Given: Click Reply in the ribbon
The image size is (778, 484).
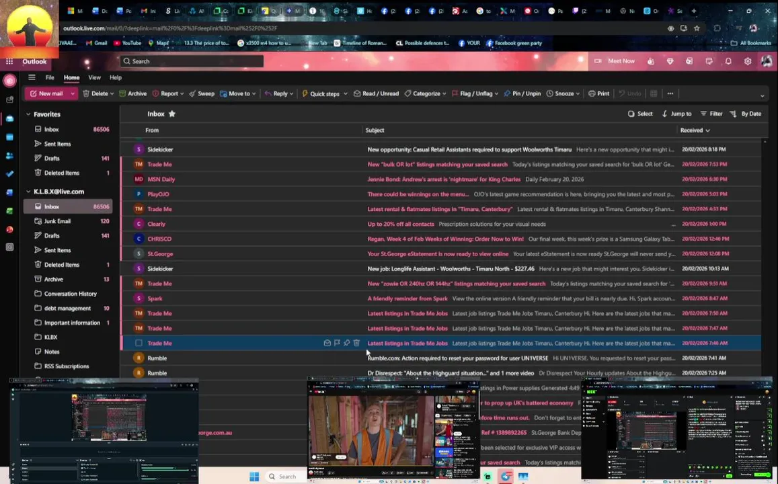Looking at the screenshot, I should coord(276,93).
